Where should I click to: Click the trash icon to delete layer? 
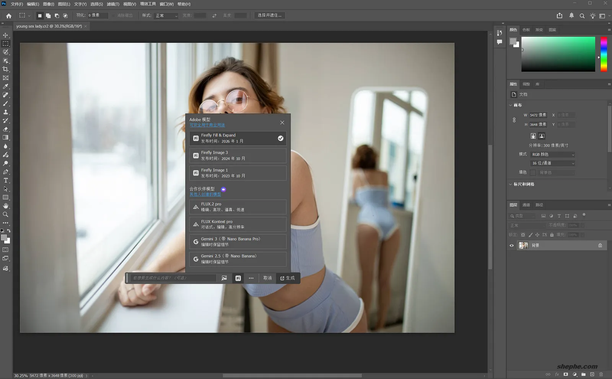(601, 374)
